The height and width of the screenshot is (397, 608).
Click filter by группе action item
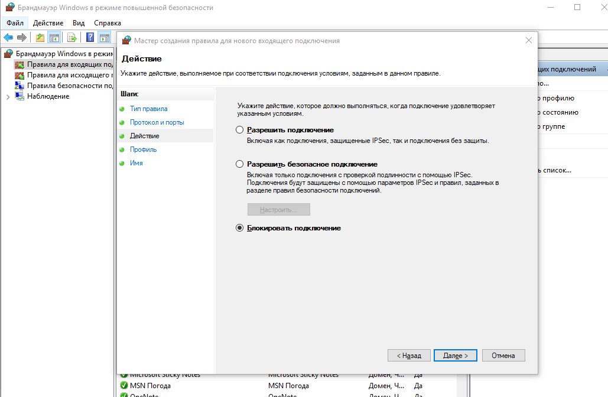[551, 126]
